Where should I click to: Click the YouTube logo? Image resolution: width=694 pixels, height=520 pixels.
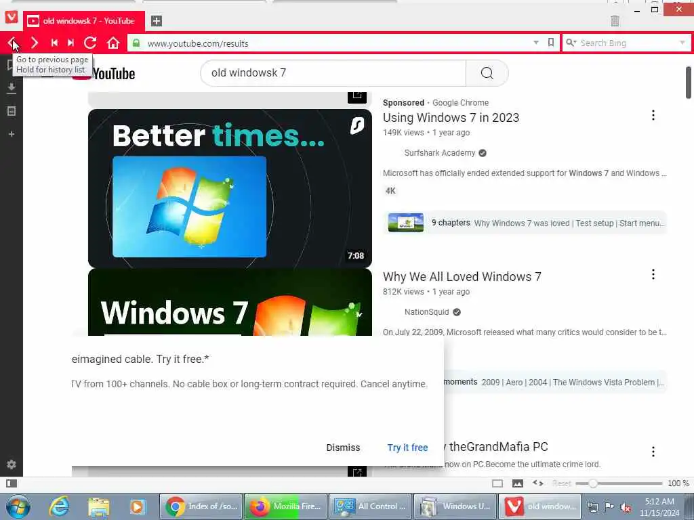coord(104,74)
